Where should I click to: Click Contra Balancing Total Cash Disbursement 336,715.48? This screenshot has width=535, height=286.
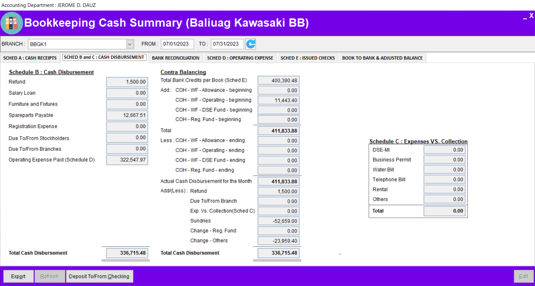[279, 253]
